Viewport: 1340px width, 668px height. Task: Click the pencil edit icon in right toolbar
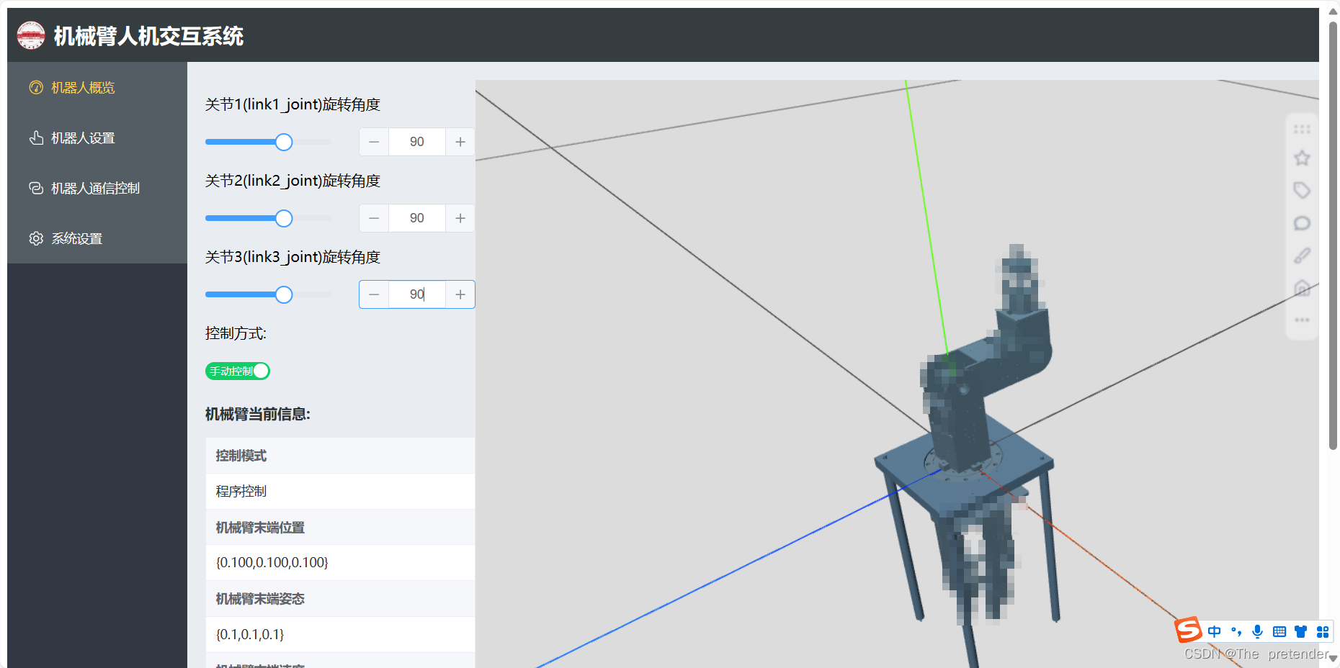(1302, 256)
